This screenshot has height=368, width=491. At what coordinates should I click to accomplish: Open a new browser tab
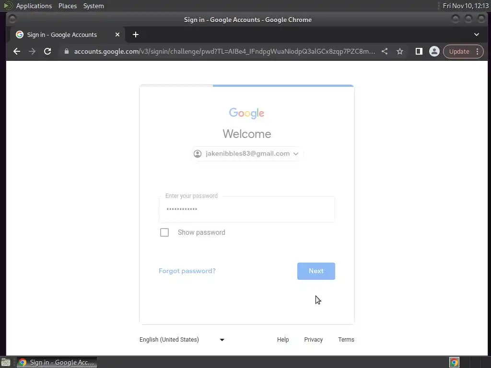136,34
